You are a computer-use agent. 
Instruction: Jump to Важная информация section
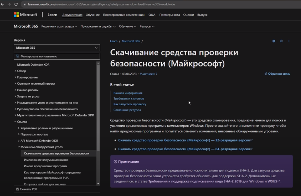[128, 93]
